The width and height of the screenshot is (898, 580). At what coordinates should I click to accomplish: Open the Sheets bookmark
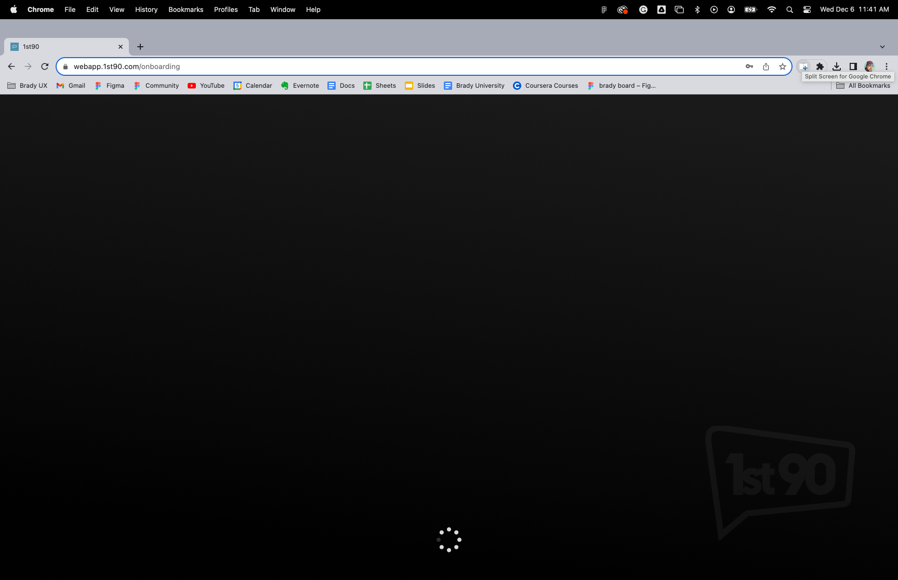pyautogui.click(x=379, y=86)
